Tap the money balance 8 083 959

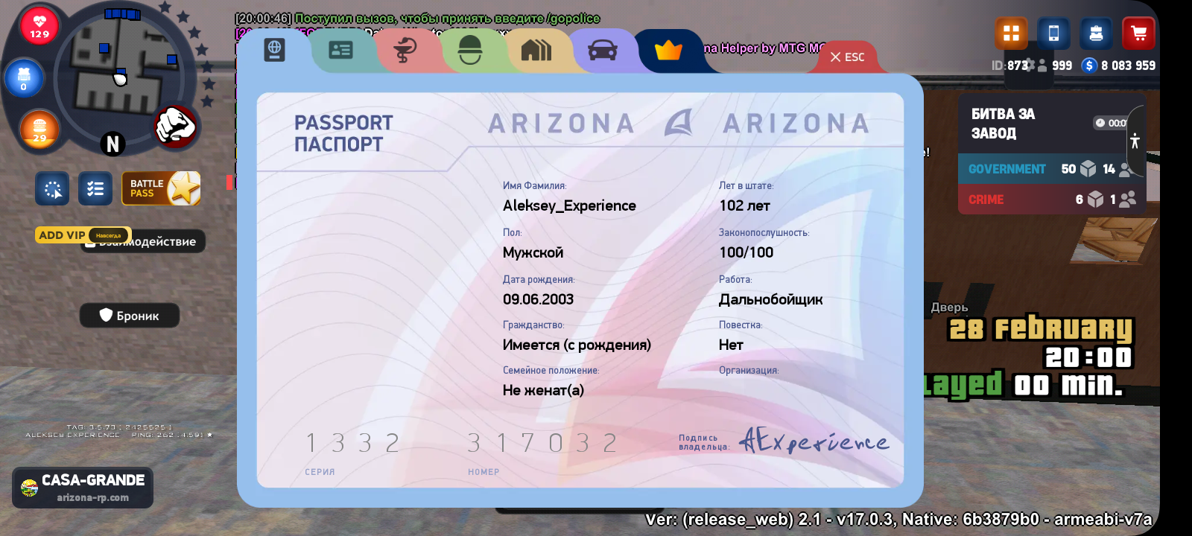(x=1128, y=66)
